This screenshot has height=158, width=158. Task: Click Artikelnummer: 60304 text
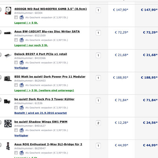pyautogui.click(x=28, y=13)
